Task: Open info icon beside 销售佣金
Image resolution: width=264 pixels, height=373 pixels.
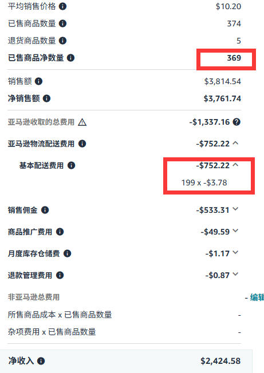Action: (x=45, y=210)
